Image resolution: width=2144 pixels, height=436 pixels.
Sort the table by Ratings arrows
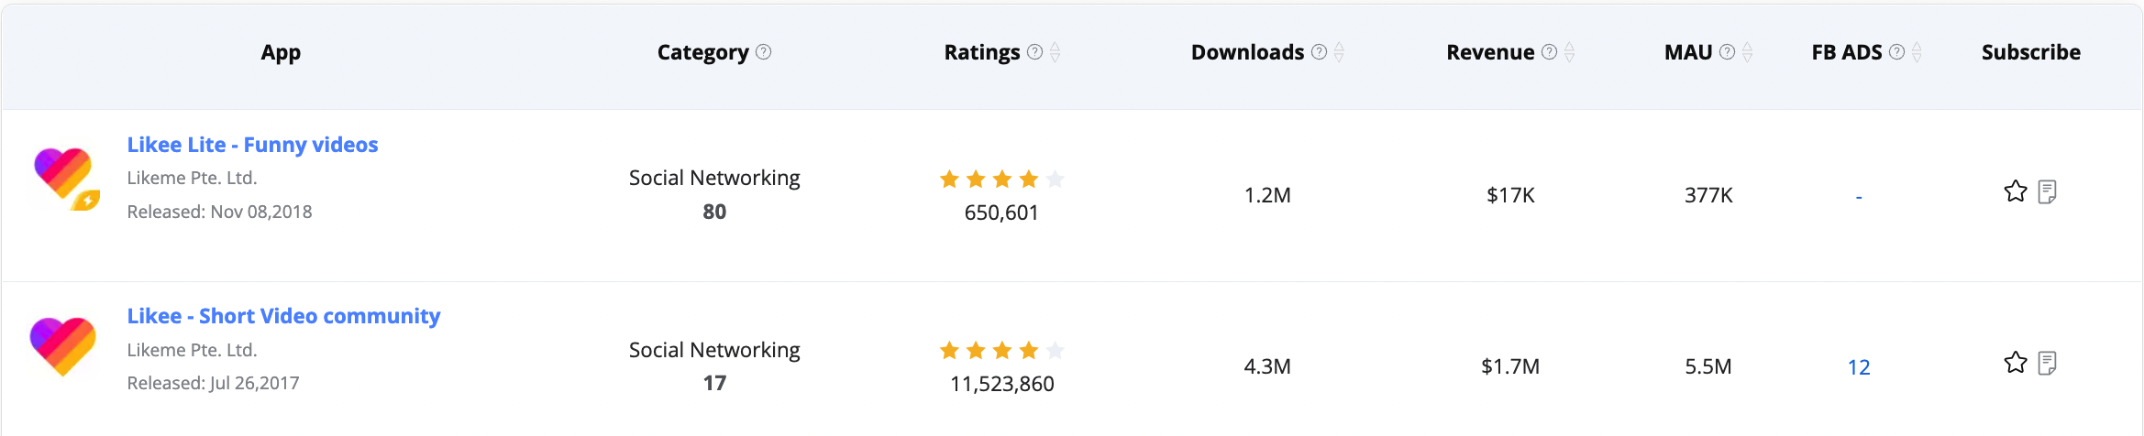(x=1055, y=52)
